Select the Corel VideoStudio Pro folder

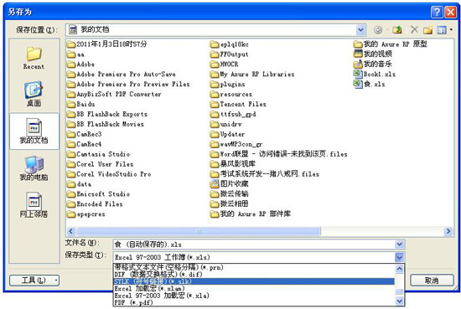[x=109, y=174]
